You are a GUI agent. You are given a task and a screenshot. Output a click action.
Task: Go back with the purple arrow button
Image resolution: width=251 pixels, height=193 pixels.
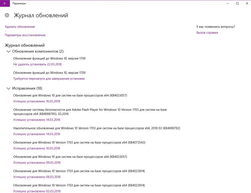(x=5, y=3)
